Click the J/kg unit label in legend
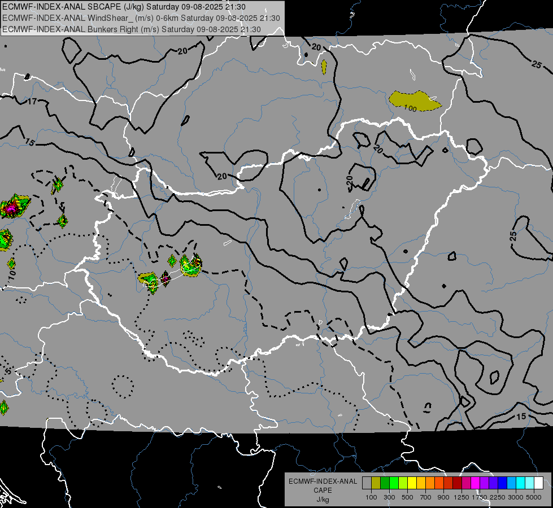This screenshot has height=508, width=553. (x=323, y=500)
